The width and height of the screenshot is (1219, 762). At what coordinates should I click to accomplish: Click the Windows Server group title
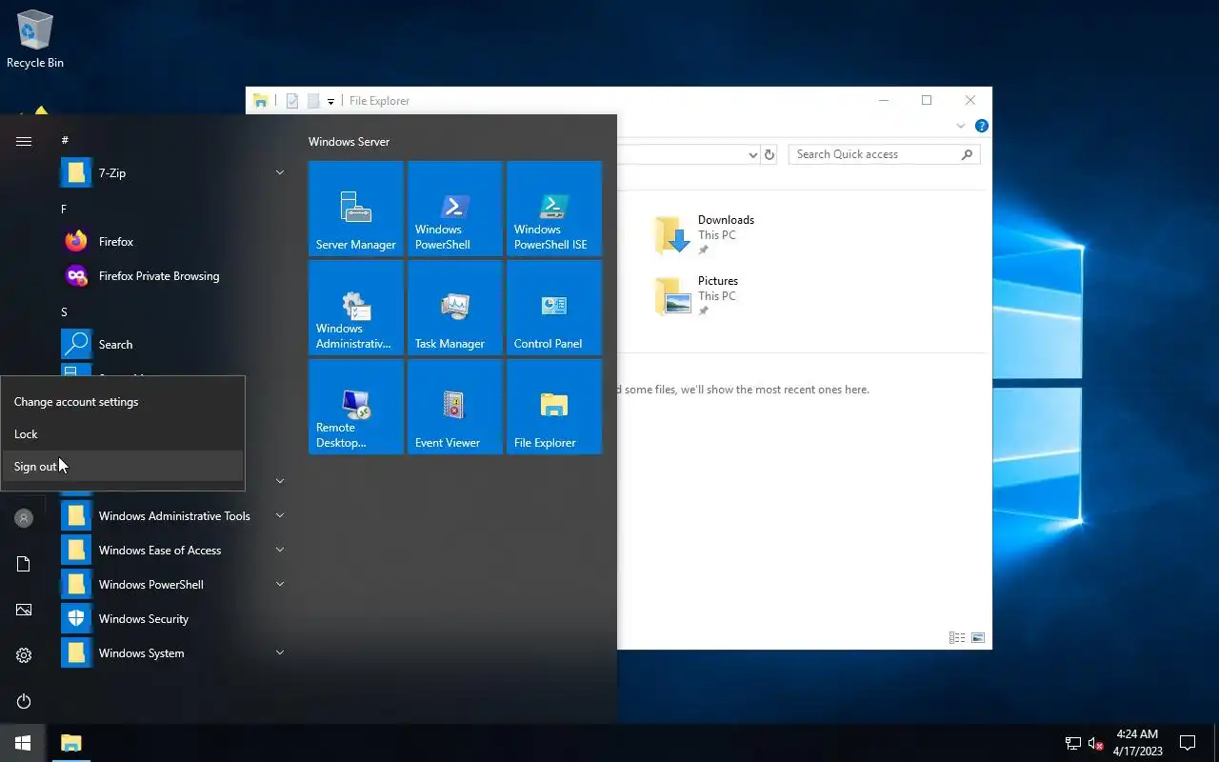tap(349, 142)
